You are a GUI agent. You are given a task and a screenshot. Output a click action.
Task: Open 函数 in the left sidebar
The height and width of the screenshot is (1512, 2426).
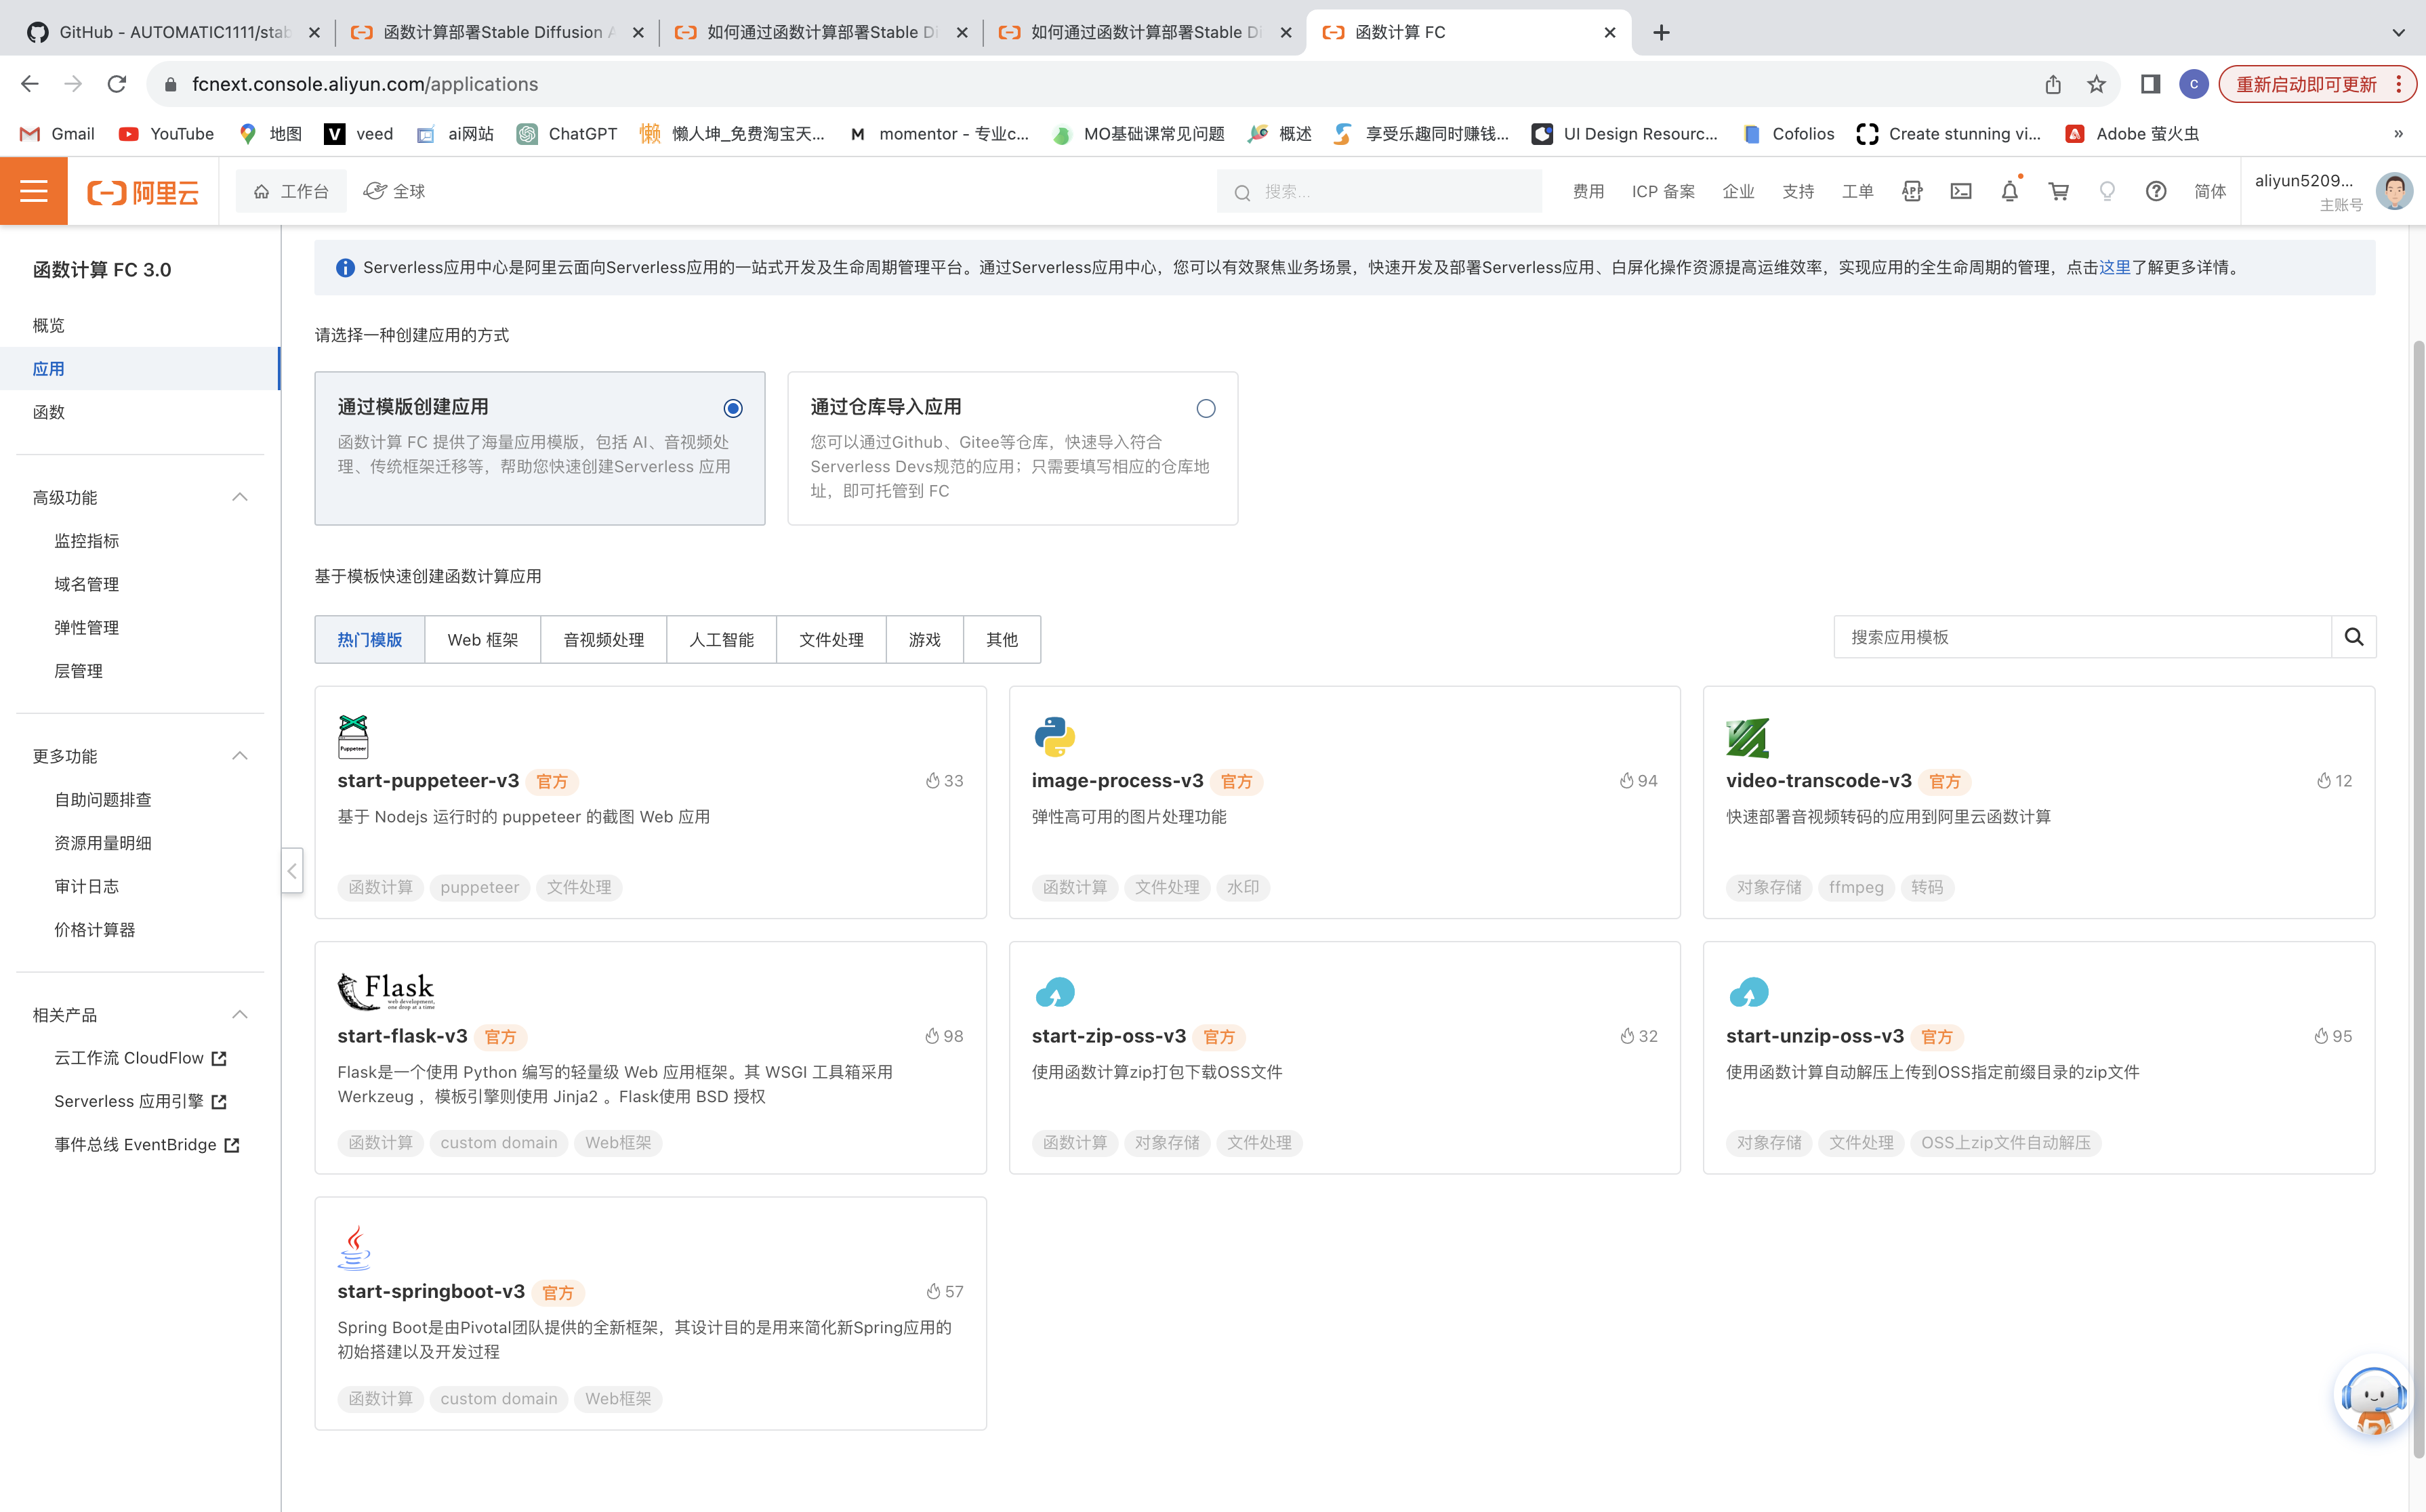pos(48,412)
